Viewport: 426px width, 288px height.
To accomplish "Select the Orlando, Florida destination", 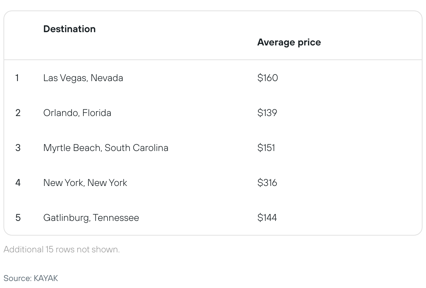I will (77, 113).
